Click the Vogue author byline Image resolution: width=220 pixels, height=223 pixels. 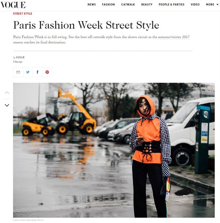(x=20, y=57)
